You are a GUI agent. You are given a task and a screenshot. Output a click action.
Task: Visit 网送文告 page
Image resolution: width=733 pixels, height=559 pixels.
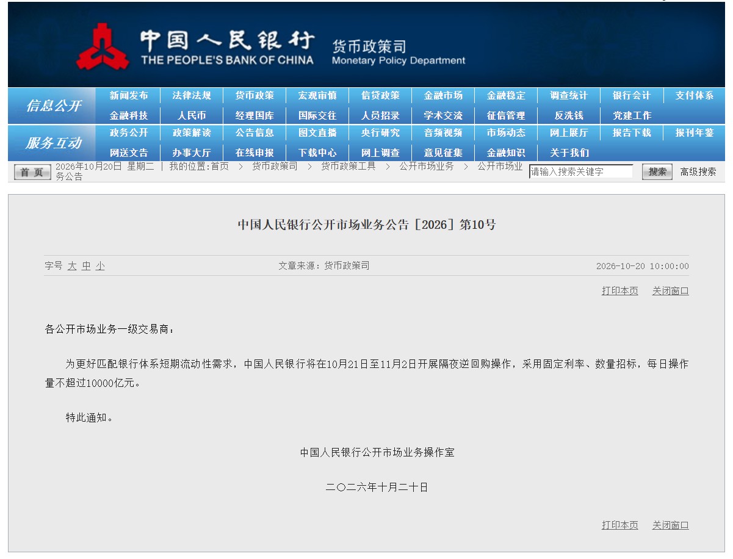(x=129, y=153)
